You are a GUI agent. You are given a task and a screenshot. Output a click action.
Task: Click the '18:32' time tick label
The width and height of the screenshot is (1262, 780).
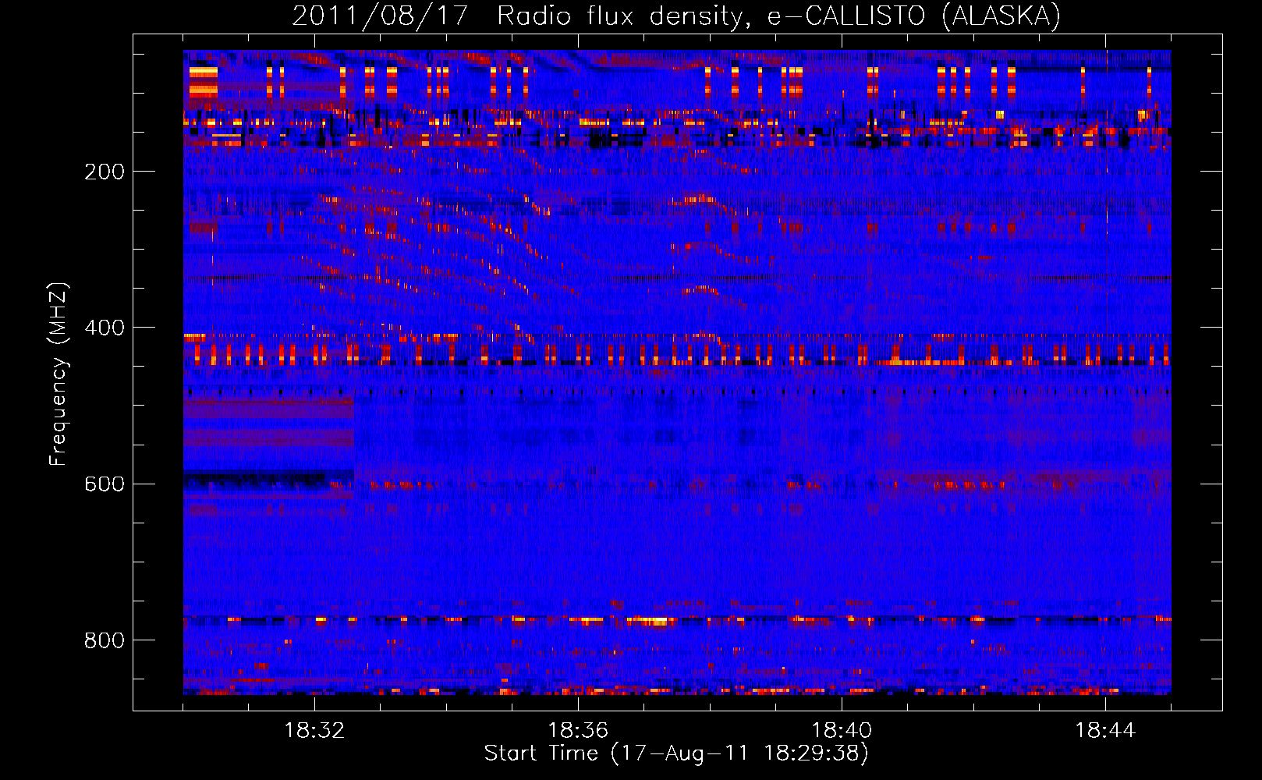click(x=314, y=731)
